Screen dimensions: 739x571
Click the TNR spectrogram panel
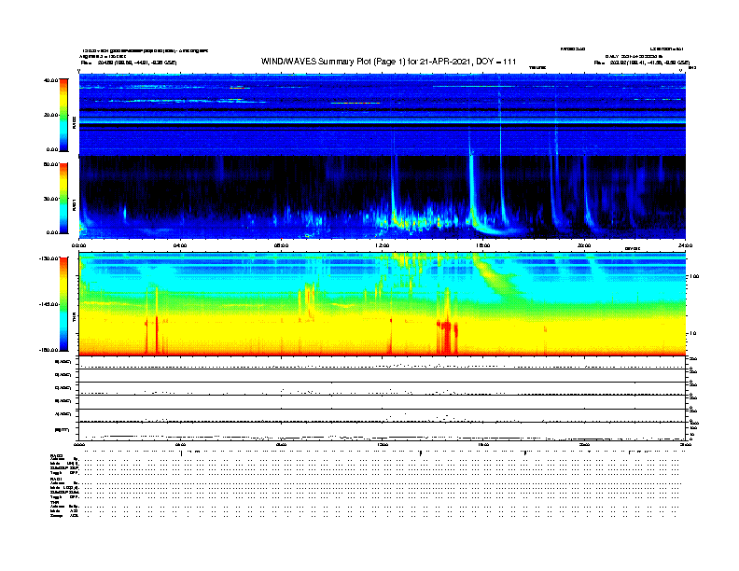coord(383,304)
